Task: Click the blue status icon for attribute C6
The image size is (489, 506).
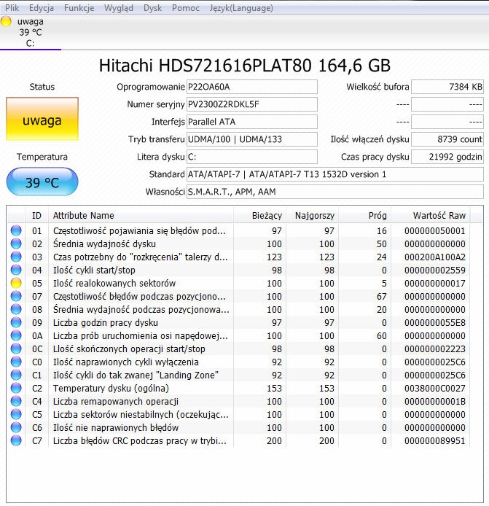Action: tap(16, 427)
